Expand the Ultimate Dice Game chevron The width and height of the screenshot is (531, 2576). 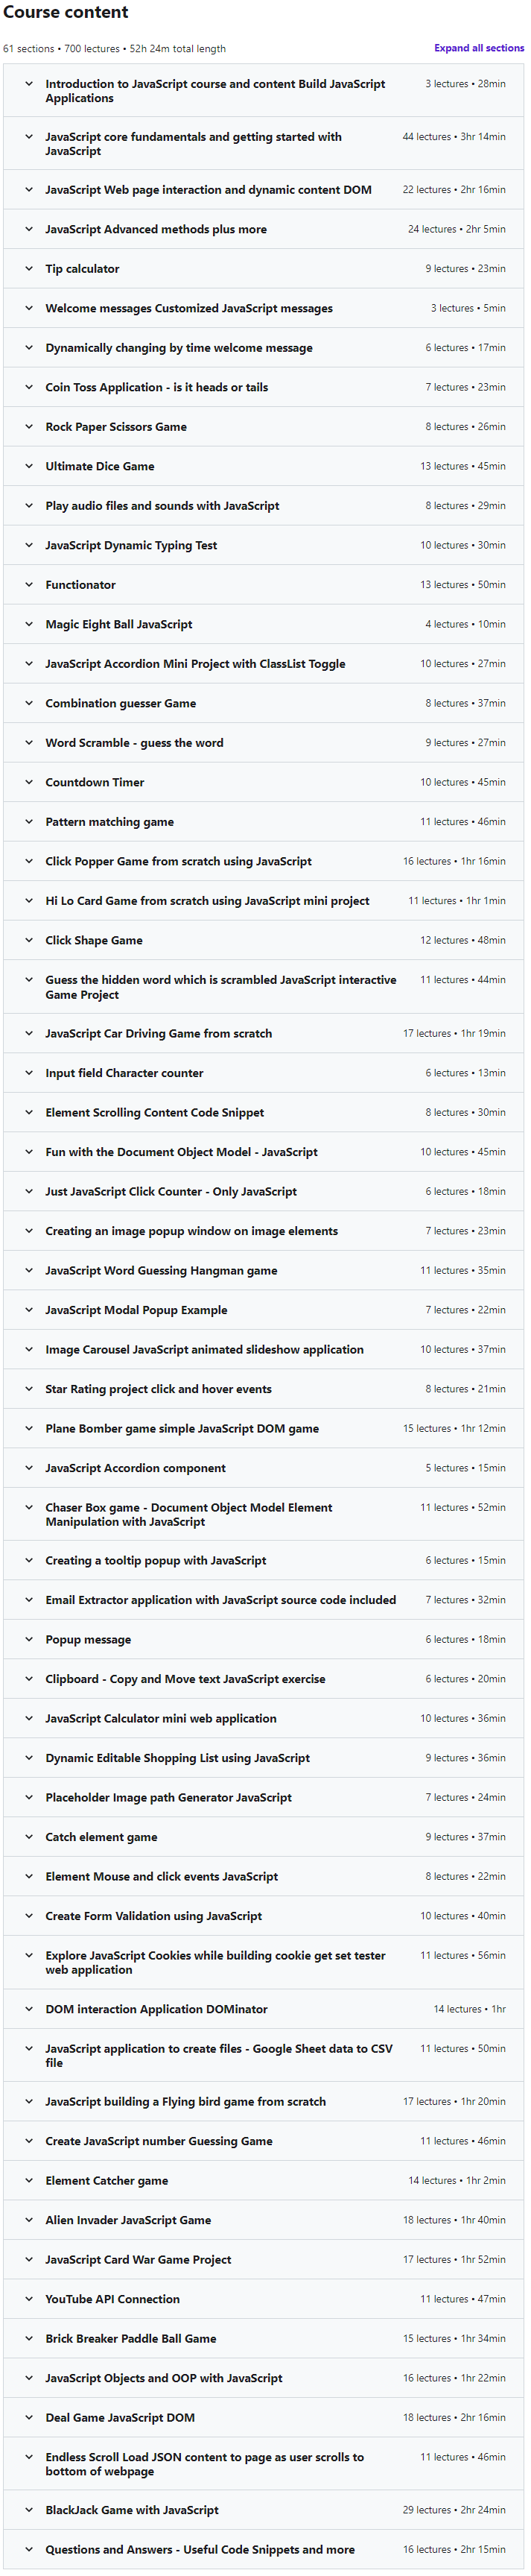pyautogui.click(x=29, y=466)
